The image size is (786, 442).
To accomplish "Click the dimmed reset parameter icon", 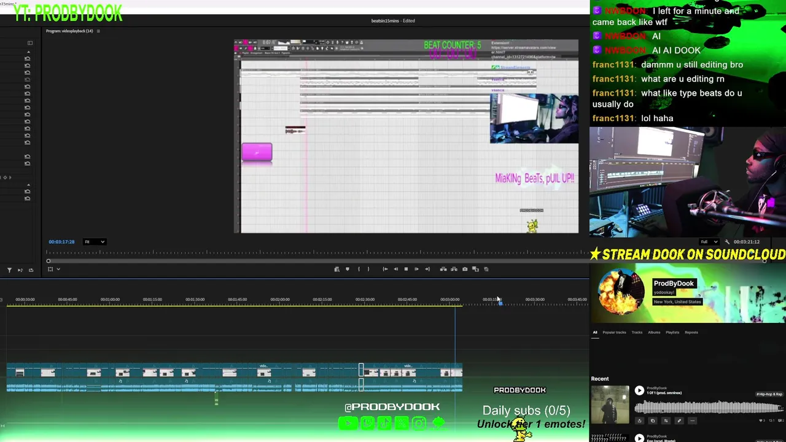I will pos(27,79).
